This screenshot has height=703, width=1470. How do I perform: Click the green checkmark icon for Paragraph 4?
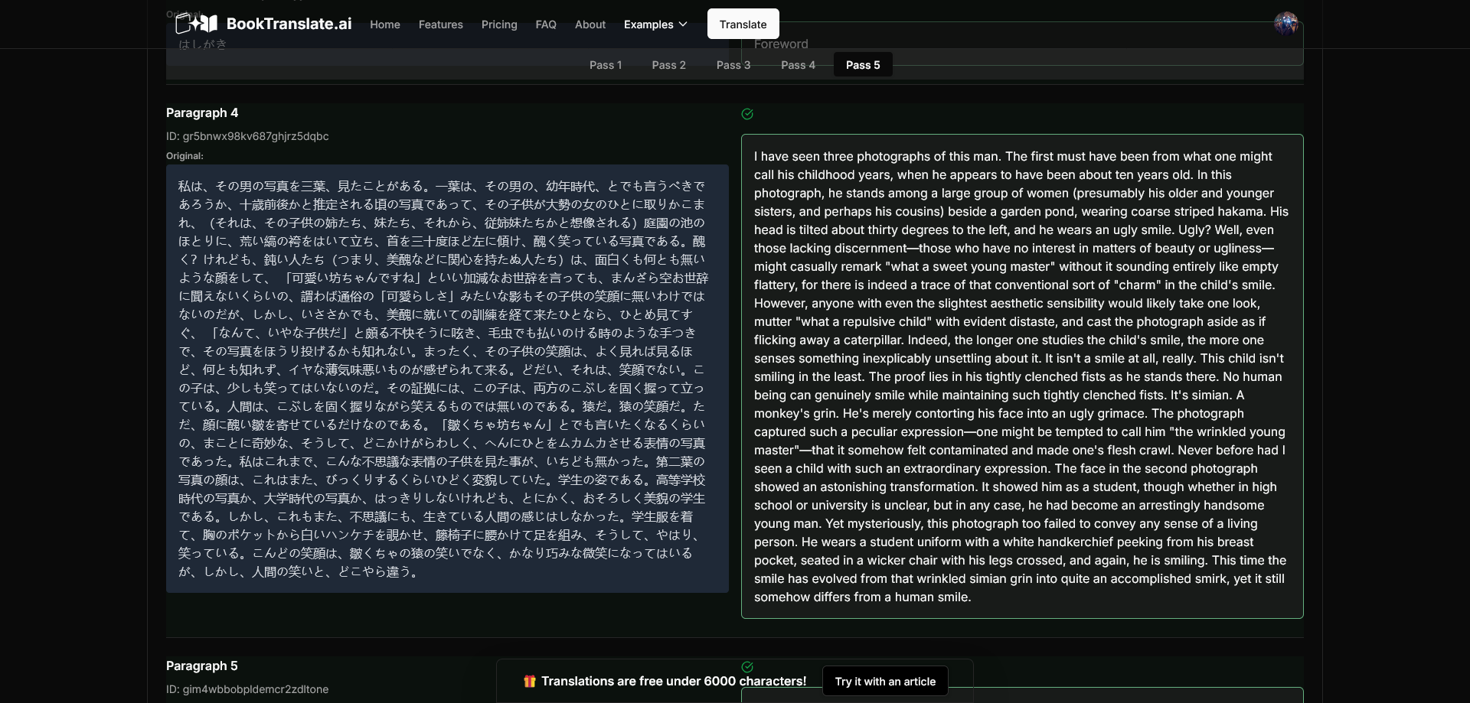747,114
